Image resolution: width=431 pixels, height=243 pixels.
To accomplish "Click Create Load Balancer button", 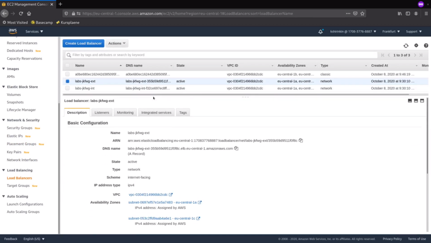I will [83, 44].
